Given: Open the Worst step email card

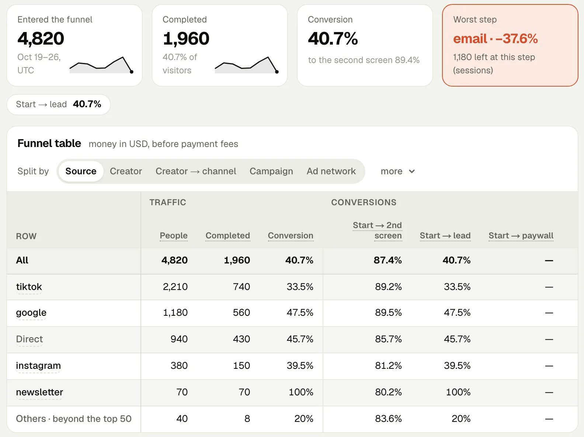Looking at the screenshot, I should (x=510, y=45).
